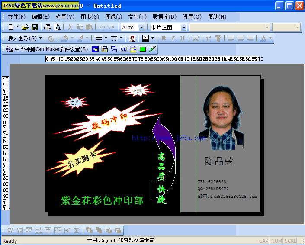Screen dimensions: 305x245
Task: Select the name text 陈品荣
Action: point(219,161)
